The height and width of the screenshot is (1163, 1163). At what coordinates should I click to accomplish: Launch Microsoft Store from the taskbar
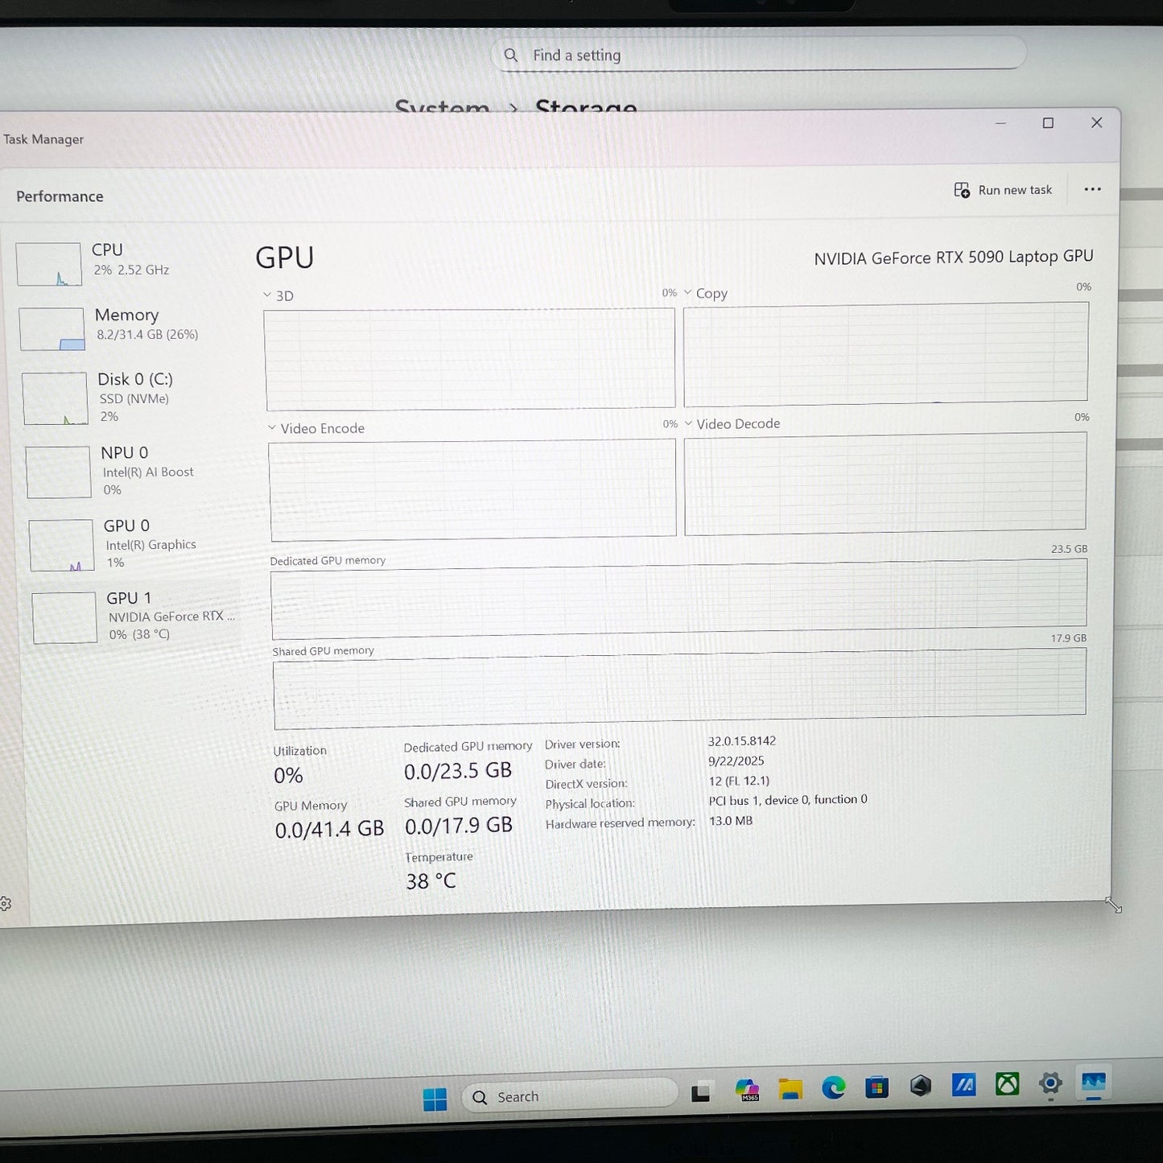(876, 1087)
